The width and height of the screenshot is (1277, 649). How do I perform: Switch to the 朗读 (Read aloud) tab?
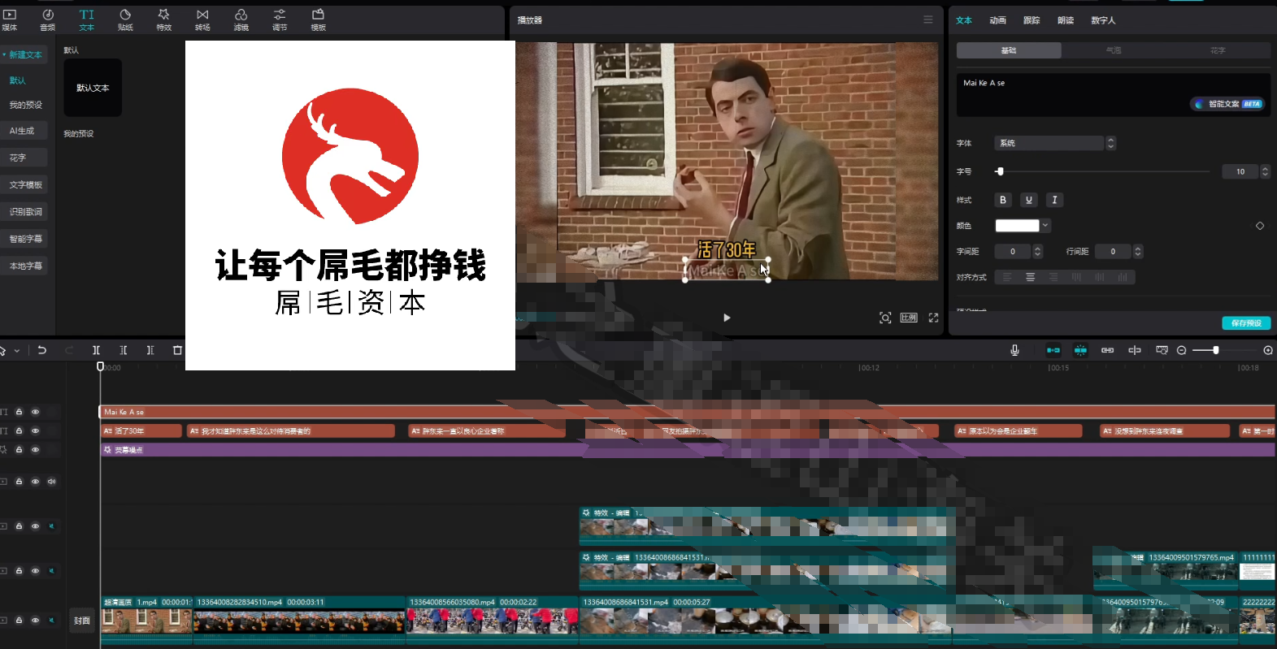pyautogui.click(x=1065, y=20)
